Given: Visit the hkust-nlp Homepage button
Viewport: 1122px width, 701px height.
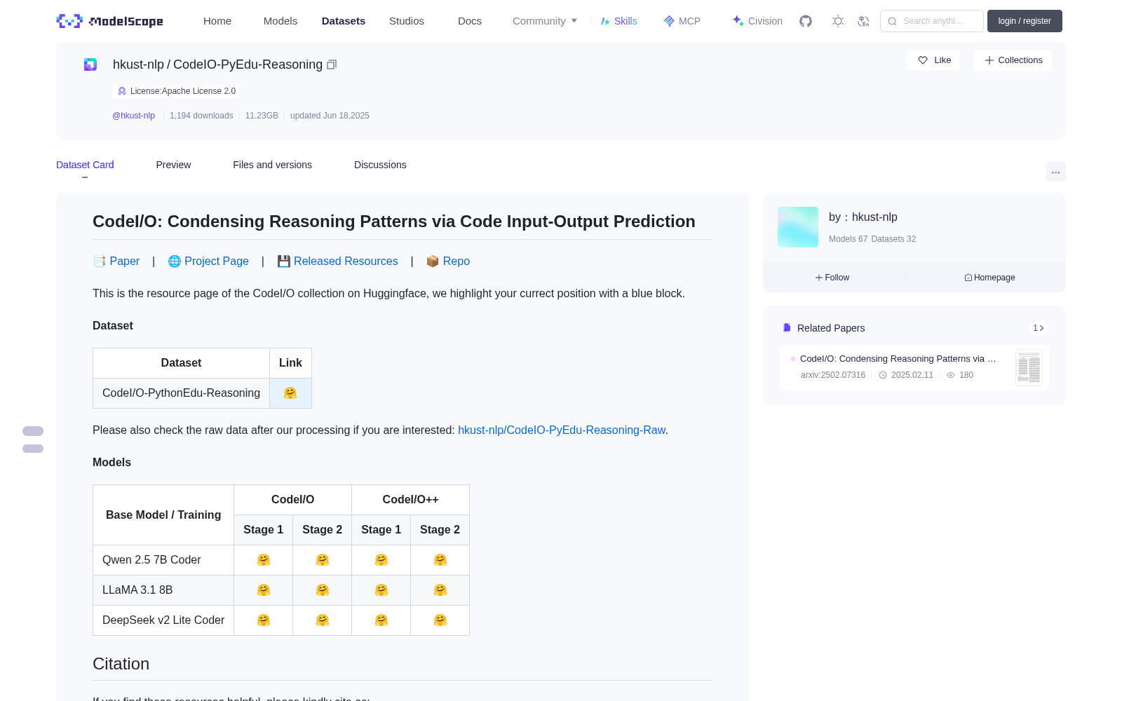Looking at the screenshot, I should 989,278.
